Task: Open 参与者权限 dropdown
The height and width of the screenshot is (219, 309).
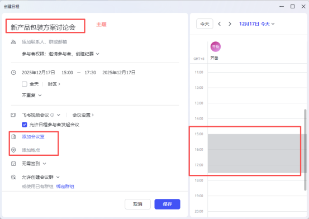Action: pos(60,54)
